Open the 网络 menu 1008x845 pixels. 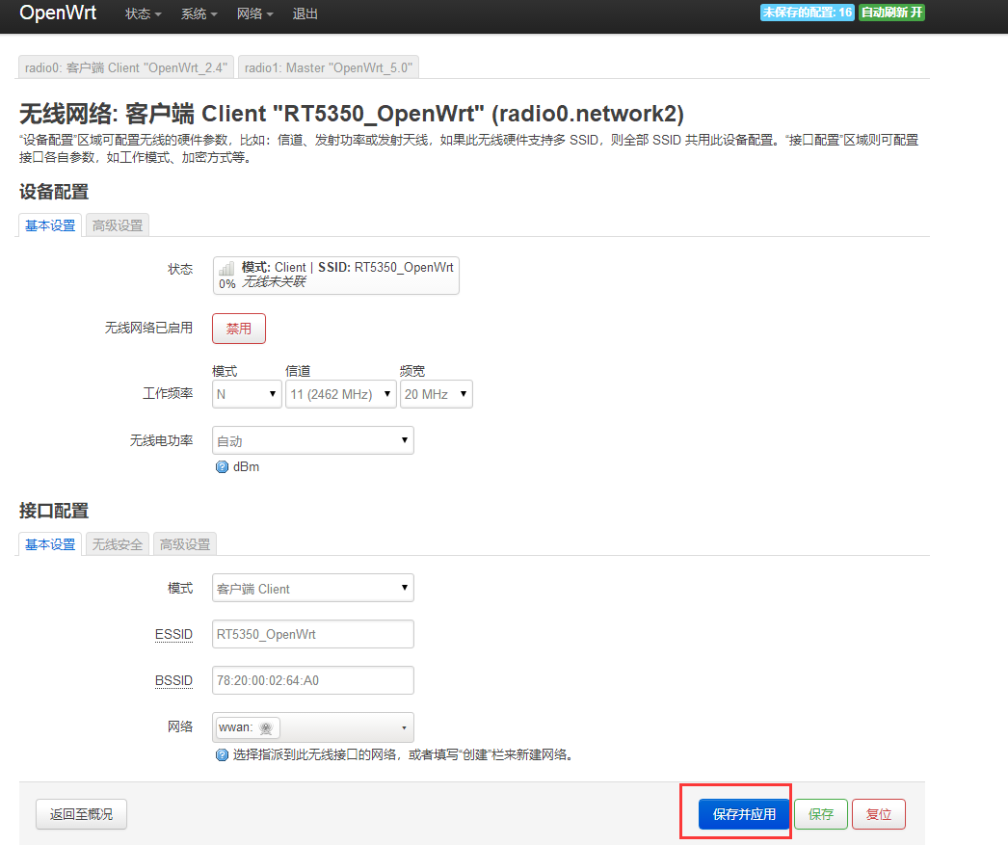(x=254, y=14)
